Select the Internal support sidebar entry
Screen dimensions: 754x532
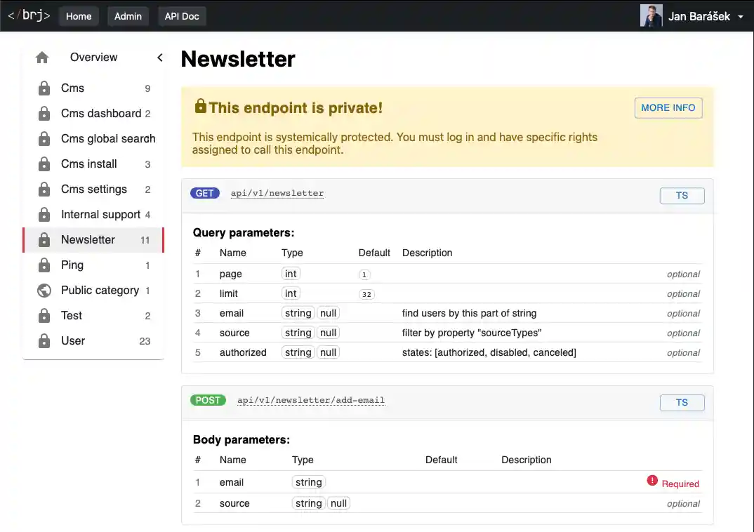100,214
